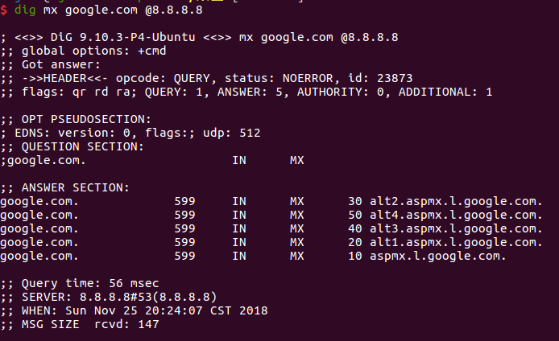Click the OPT PSEUDOSECTION heading
The height and width of the screenshot is (341, 559).
pos(86,119)
